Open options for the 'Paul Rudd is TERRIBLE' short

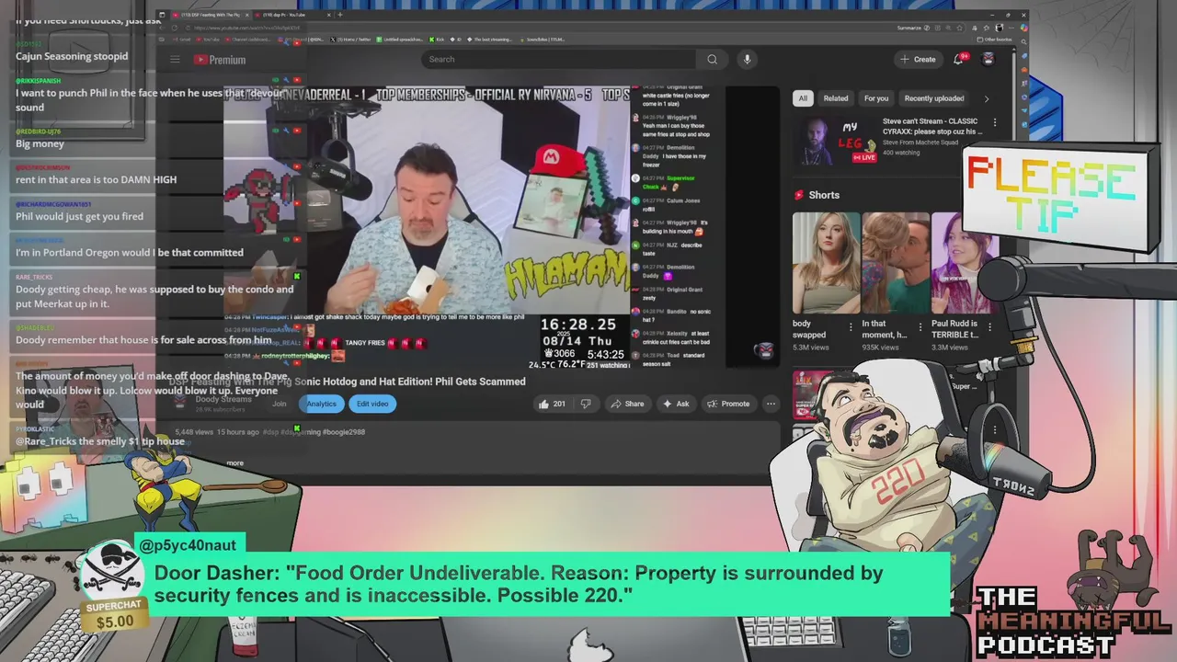click(x=989, y=326)
